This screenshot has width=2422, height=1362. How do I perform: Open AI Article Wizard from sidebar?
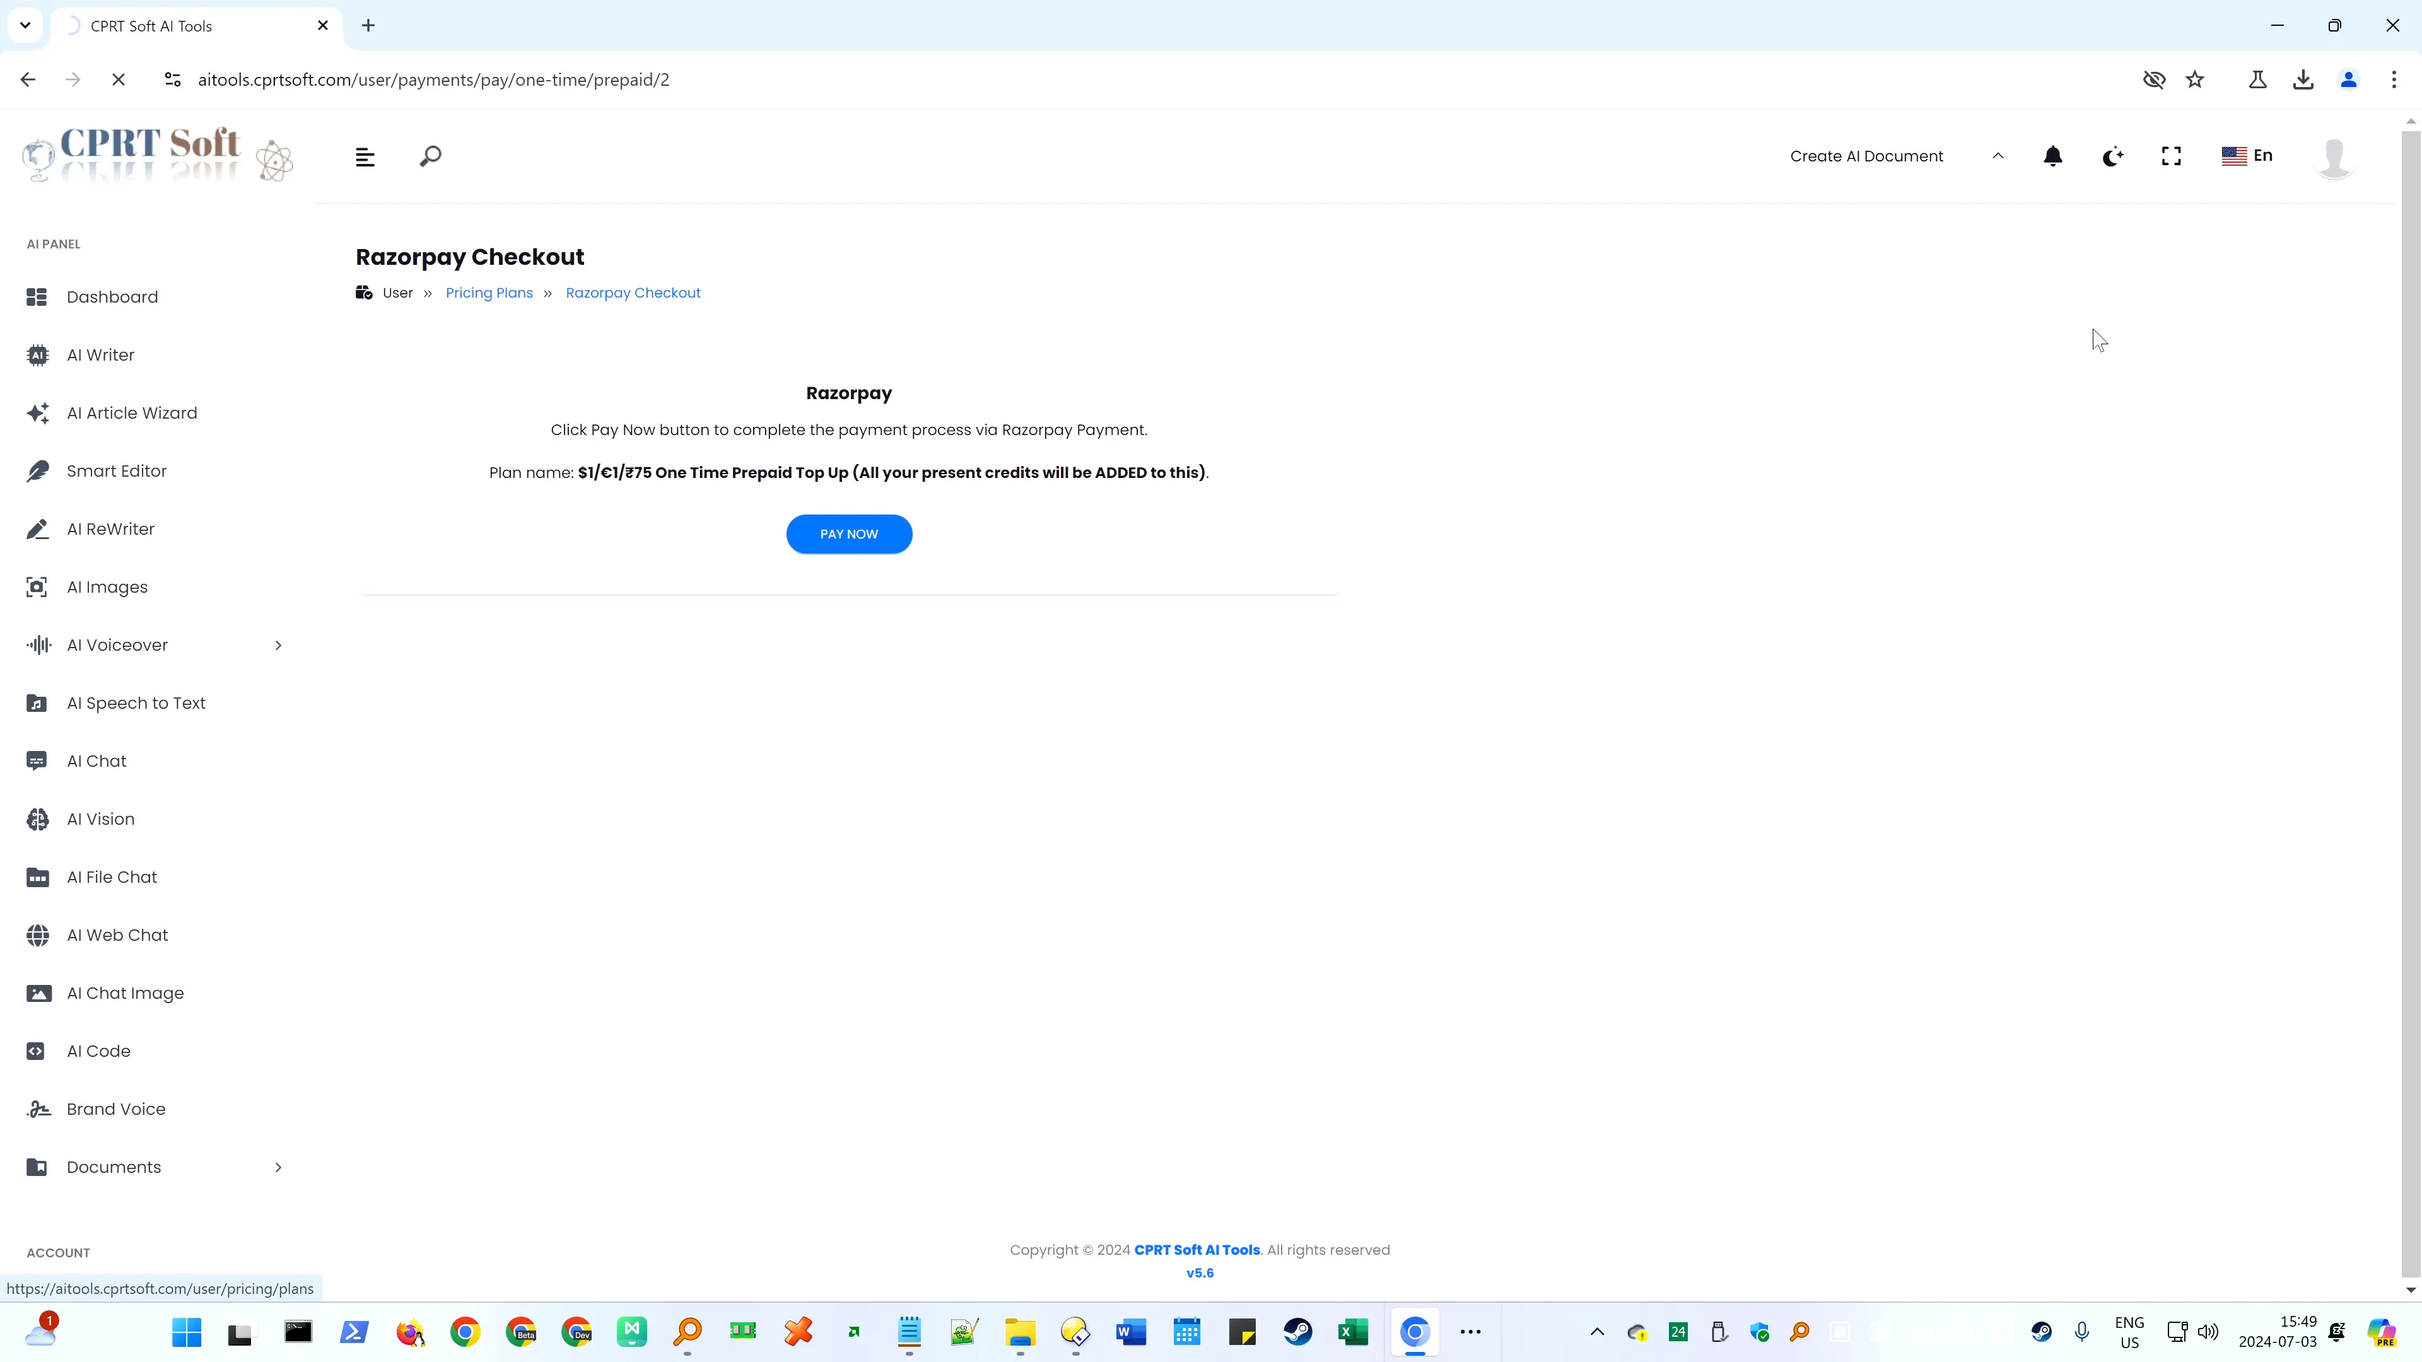pos(132,414)
